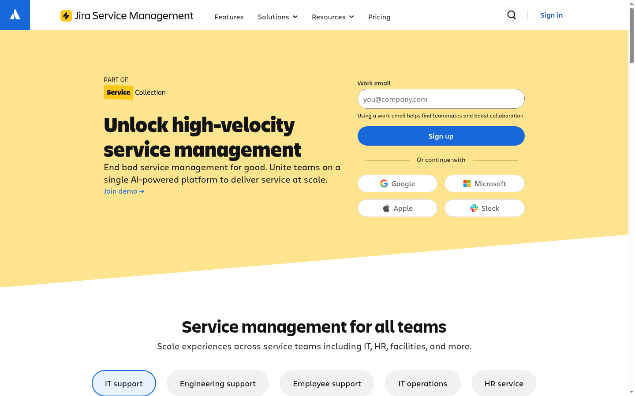Click the vertical scrollbar thumb
This screenshot has width=635, height=396.
[x=631, y=35]
